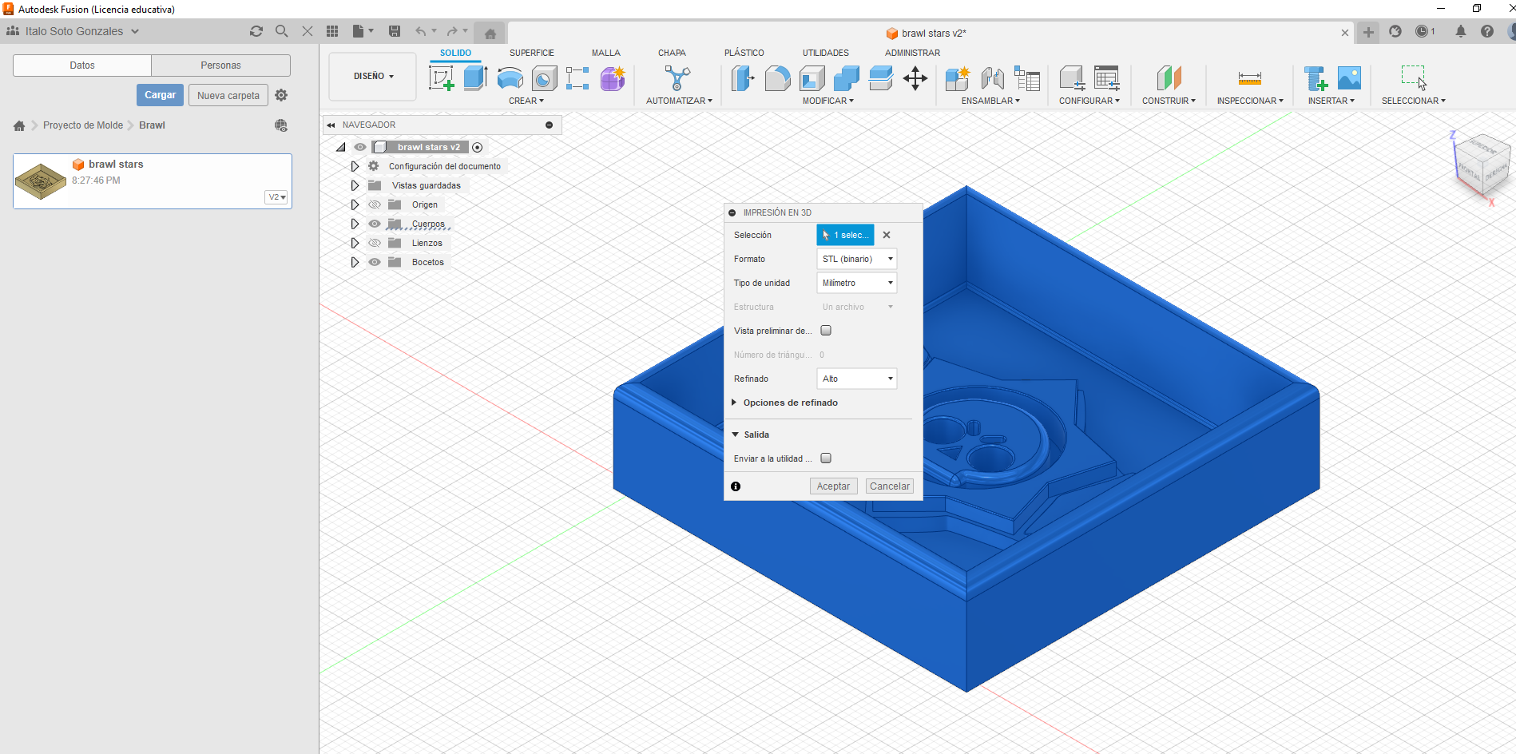Expand Vistas guardadas node
Viewport: 1516px width, 754px height.
355,185
